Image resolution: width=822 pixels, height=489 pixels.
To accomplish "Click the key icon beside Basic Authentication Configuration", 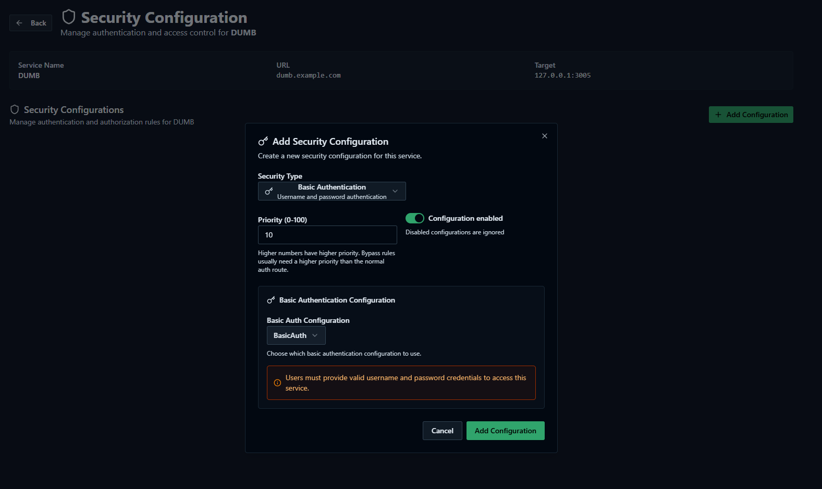I will 271,300.
